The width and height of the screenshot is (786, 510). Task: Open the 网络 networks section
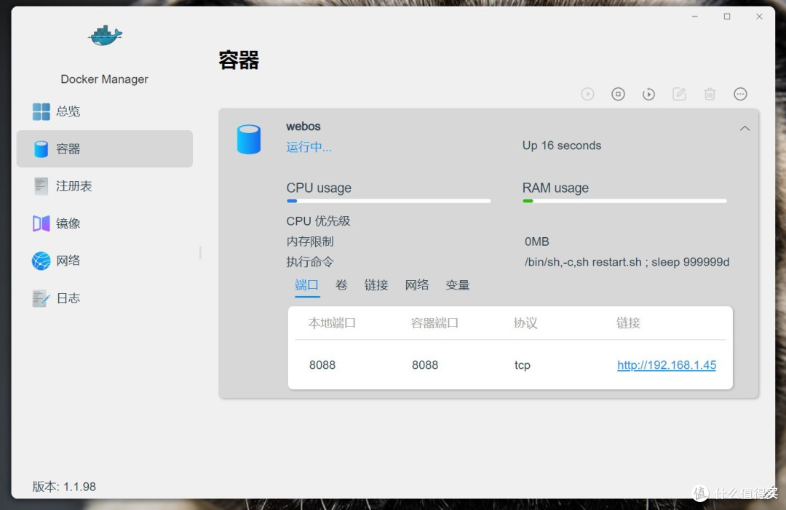pyautogui.click(x=69, y=260)
